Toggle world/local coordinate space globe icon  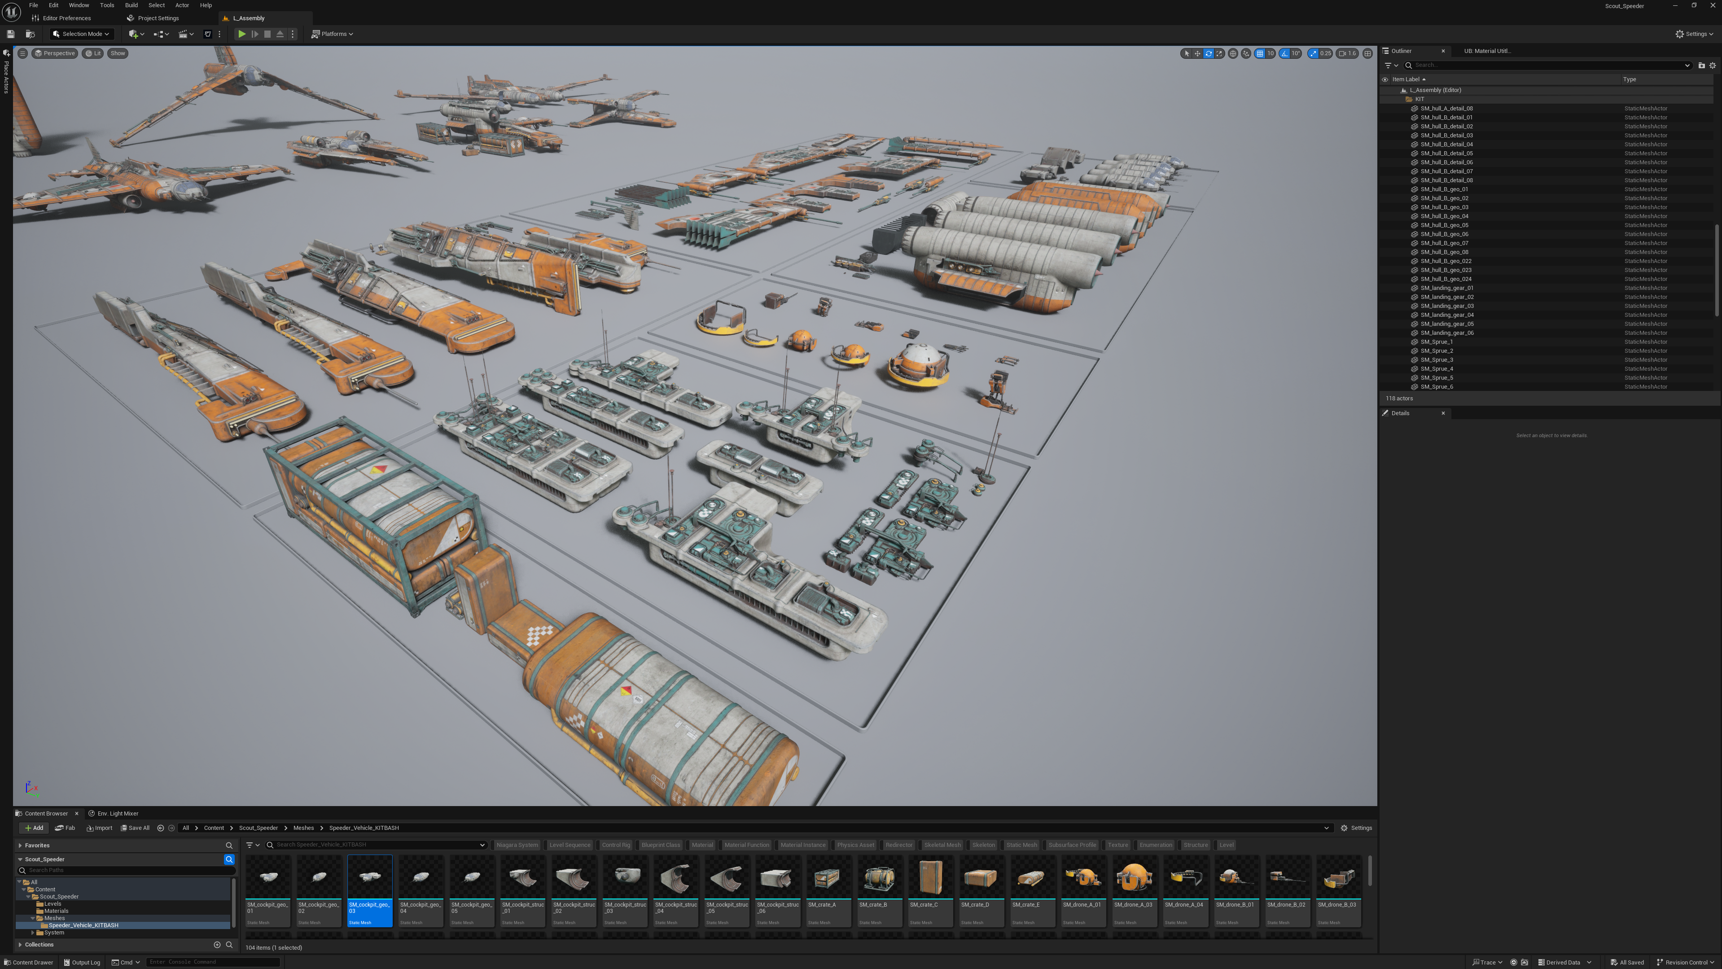[1233, 53]
